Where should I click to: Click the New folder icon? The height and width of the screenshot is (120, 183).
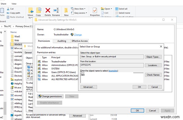point(66,10)
